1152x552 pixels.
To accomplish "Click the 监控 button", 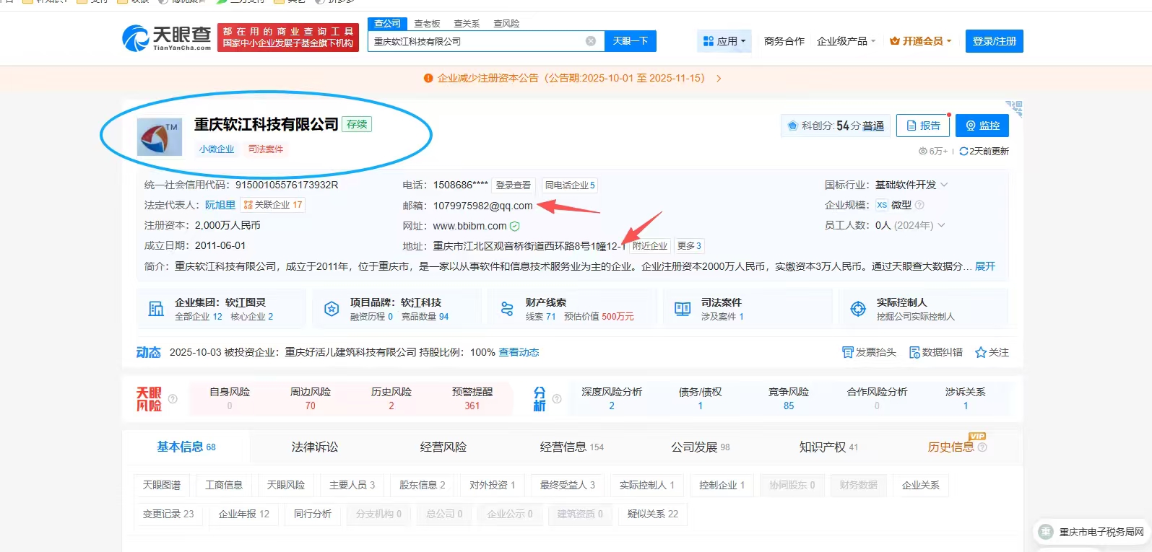I will (x=982, y=126).
